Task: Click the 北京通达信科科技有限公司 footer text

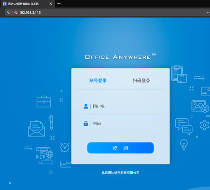Action: coord(120,173)
